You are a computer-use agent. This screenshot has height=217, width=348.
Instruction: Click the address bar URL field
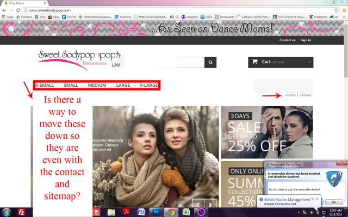pos(163,10)
